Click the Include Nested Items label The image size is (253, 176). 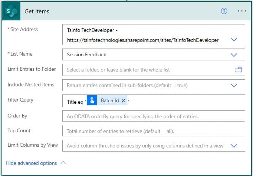click(31, 84)
